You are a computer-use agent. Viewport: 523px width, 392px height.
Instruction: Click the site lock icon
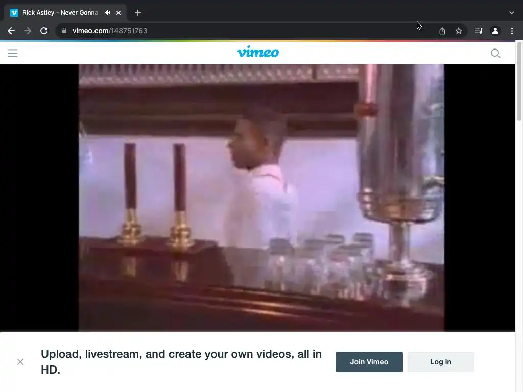point(64,31)
